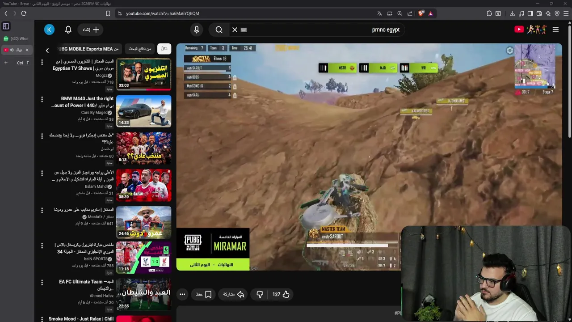
Task: Clear the search query with X
Action: [235, 30]
